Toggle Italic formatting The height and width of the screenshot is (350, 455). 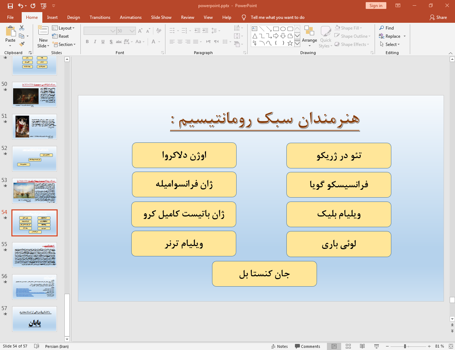click(x=95, y=42)
